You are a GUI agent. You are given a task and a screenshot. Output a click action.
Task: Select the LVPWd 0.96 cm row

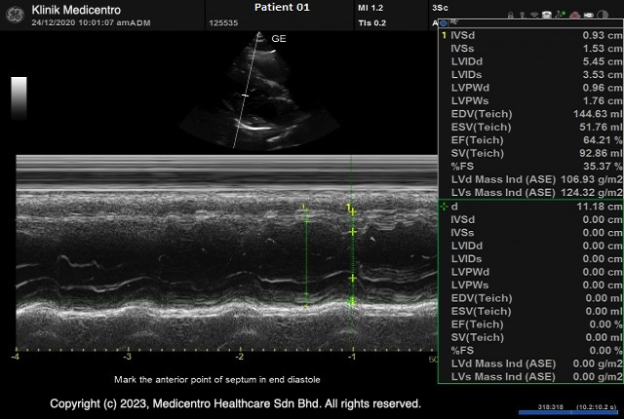pyautogui.click(x=530, y=88)
